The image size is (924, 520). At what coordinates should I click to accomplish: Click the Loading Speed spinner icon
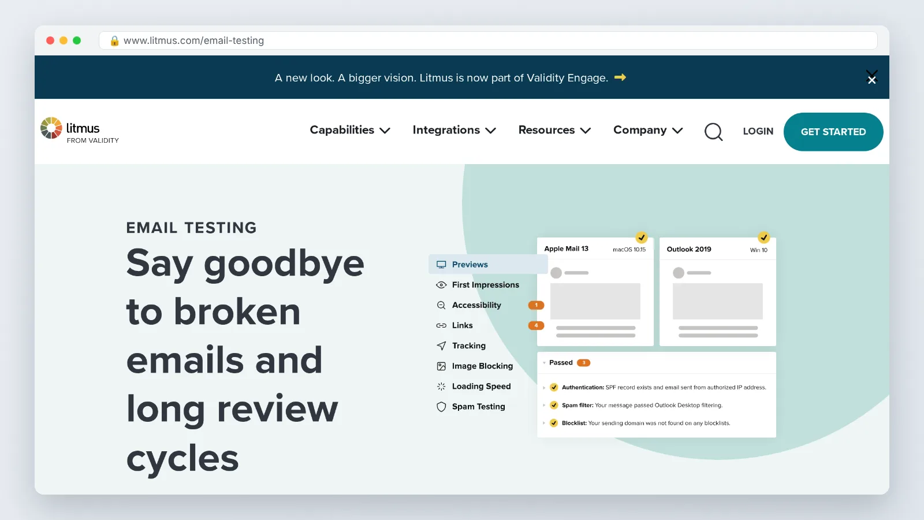point(441,387)
